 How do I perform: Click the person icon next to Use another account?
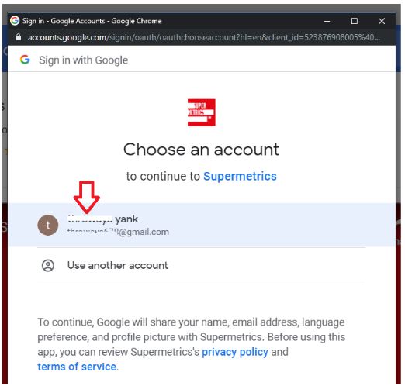click(x=48, y=265)
